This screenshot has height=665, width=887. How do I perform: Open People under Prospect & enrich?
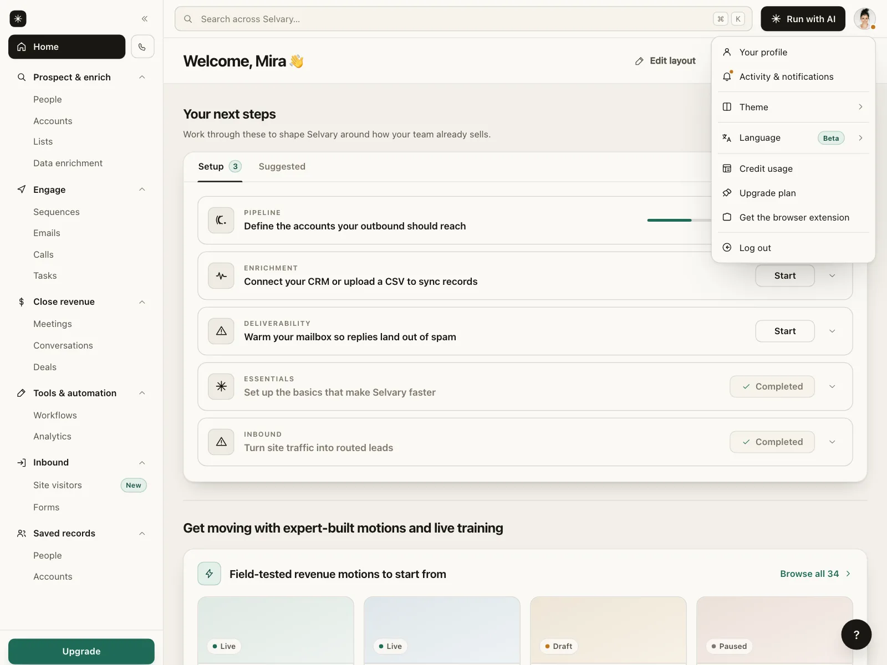pos(47,99)
